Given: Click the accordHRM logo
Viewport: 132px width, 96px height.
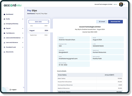Looking at the screenshot, I should tap(13, 5).
